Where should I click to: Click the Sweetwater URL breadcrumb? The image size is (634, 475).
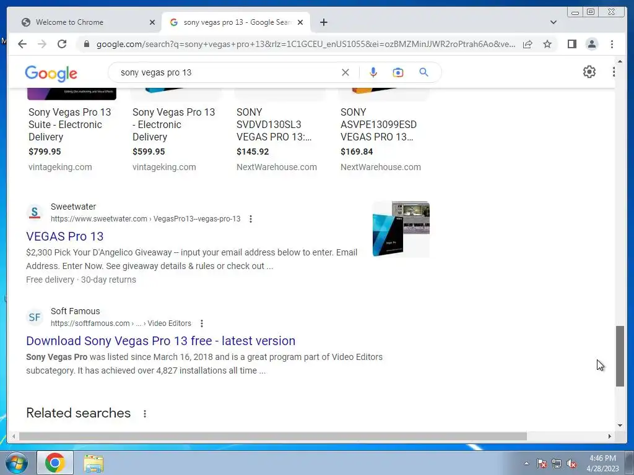point(145,219)
